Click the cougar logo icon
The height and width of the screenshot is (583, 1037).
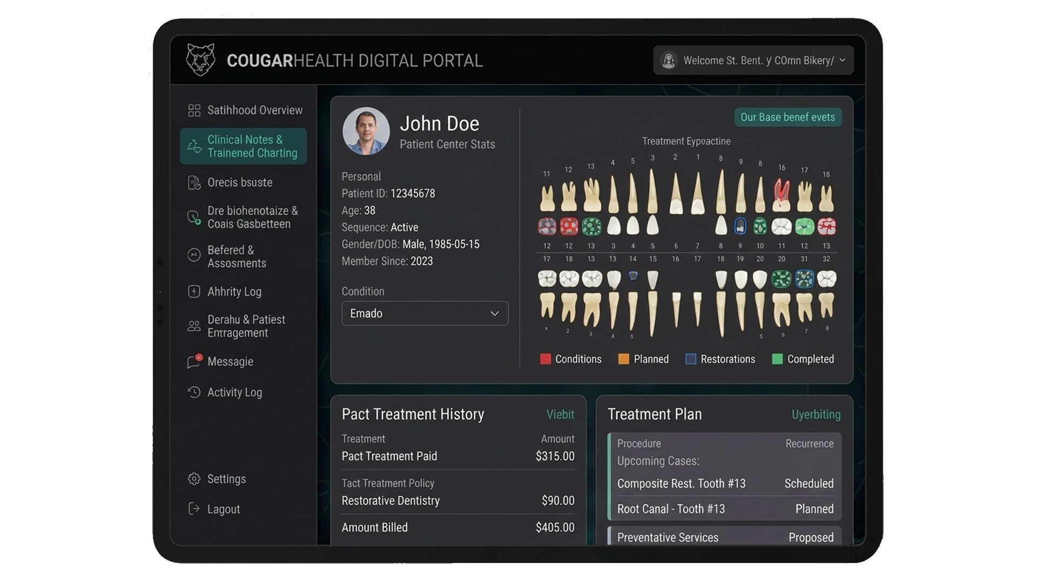point(200,59)
